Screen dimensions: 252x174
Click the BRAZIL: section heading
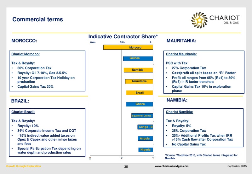(x=20, y=101)
